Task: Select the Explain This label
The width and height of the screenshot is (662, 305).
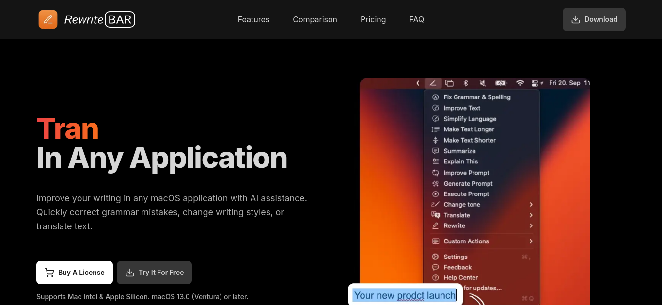Action: (x=461, y=161)
